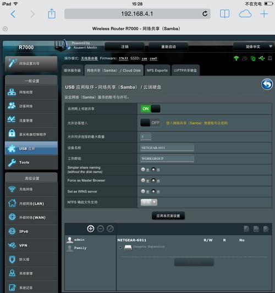Click the blue return arrow icon

tap(267, 84)
